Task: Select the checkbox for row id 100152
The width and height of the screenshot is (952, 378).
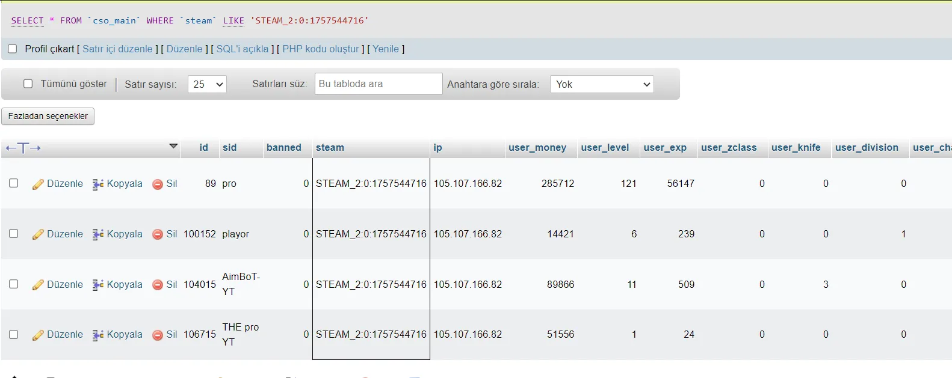Action: (x=13, y=234)
